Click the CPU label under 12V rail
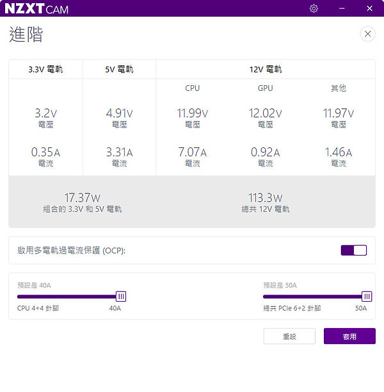Image resolution: width=384 pixels, height=392 pixels. coord(193,88)
